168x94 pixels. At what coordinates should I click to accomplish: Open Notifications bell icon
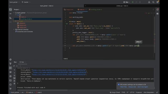[157, 9]
